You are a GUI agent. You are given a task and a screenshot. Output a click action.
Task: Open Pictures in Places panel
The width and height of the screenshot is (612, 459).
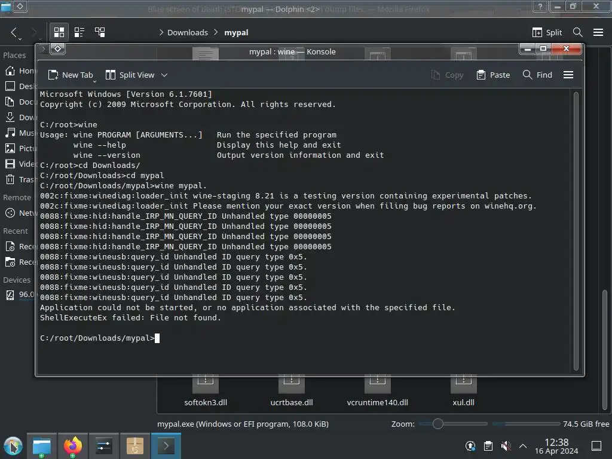pyautogui.click(x=20, y=148)
